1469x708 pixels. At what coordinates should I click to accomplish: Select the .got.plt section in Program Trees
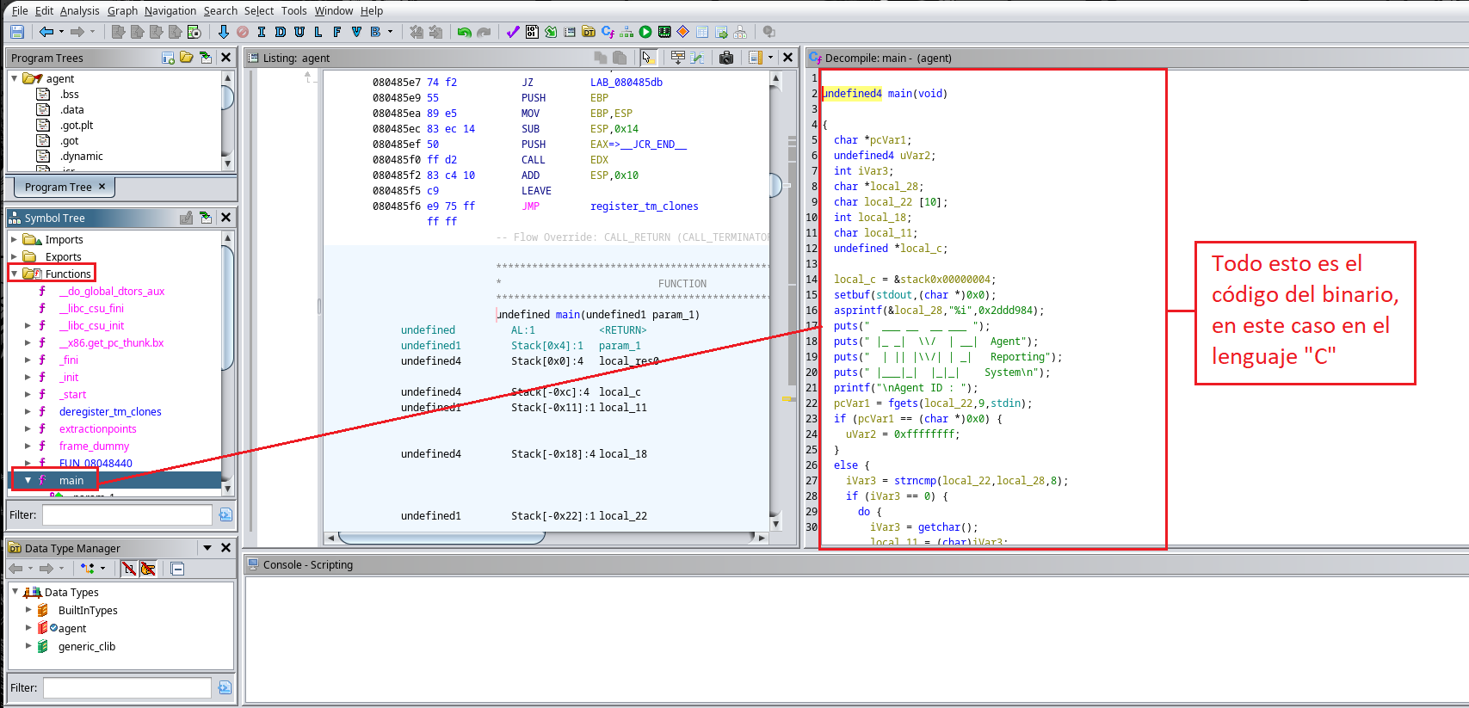click(x=76, y=125)
